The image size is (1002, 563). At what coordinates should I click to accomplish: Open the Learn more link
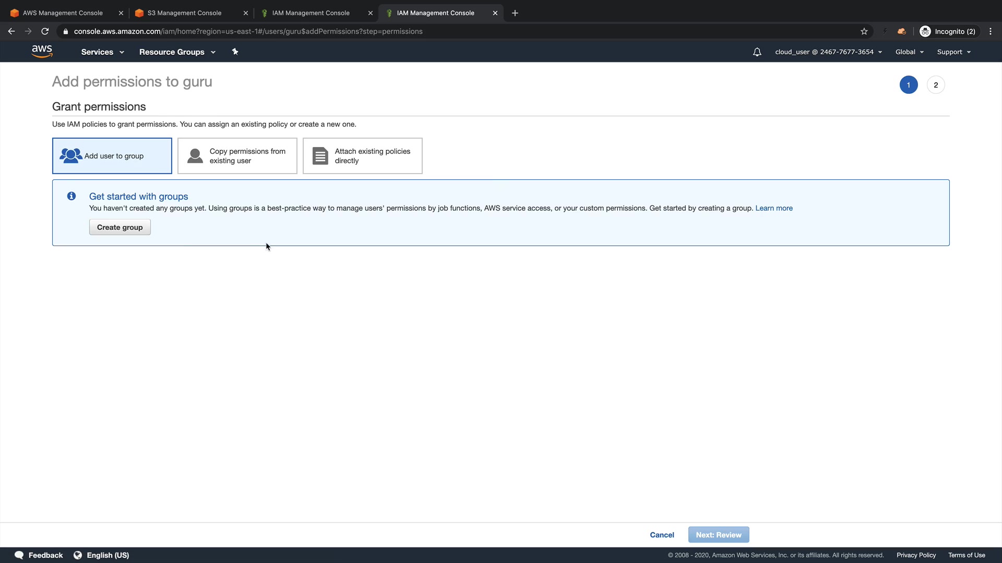[x=773, y=208]
